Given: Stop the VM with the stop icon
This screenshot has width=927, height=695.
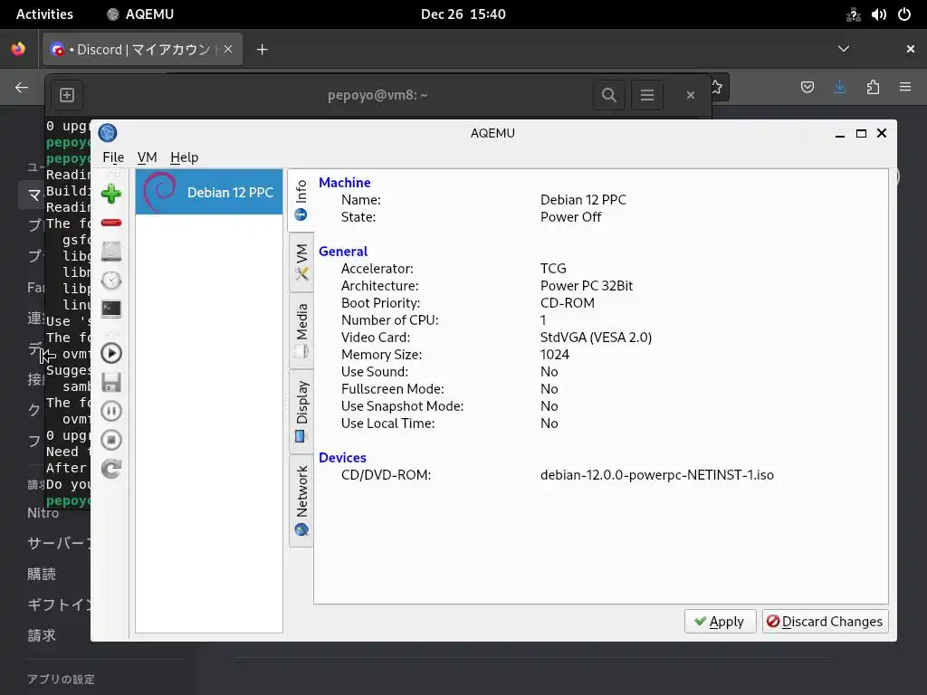Looking at the screenshot, I should (x=111, y=440).
